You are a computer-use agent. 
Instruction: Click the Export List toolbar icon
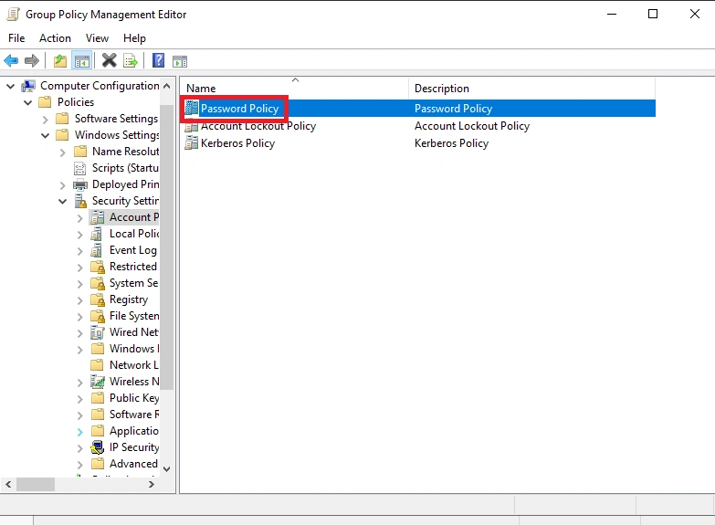131,60
